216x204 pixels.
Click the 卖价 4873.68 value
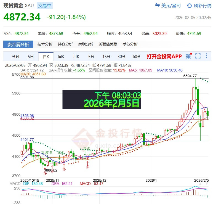(x=56, y=34)
